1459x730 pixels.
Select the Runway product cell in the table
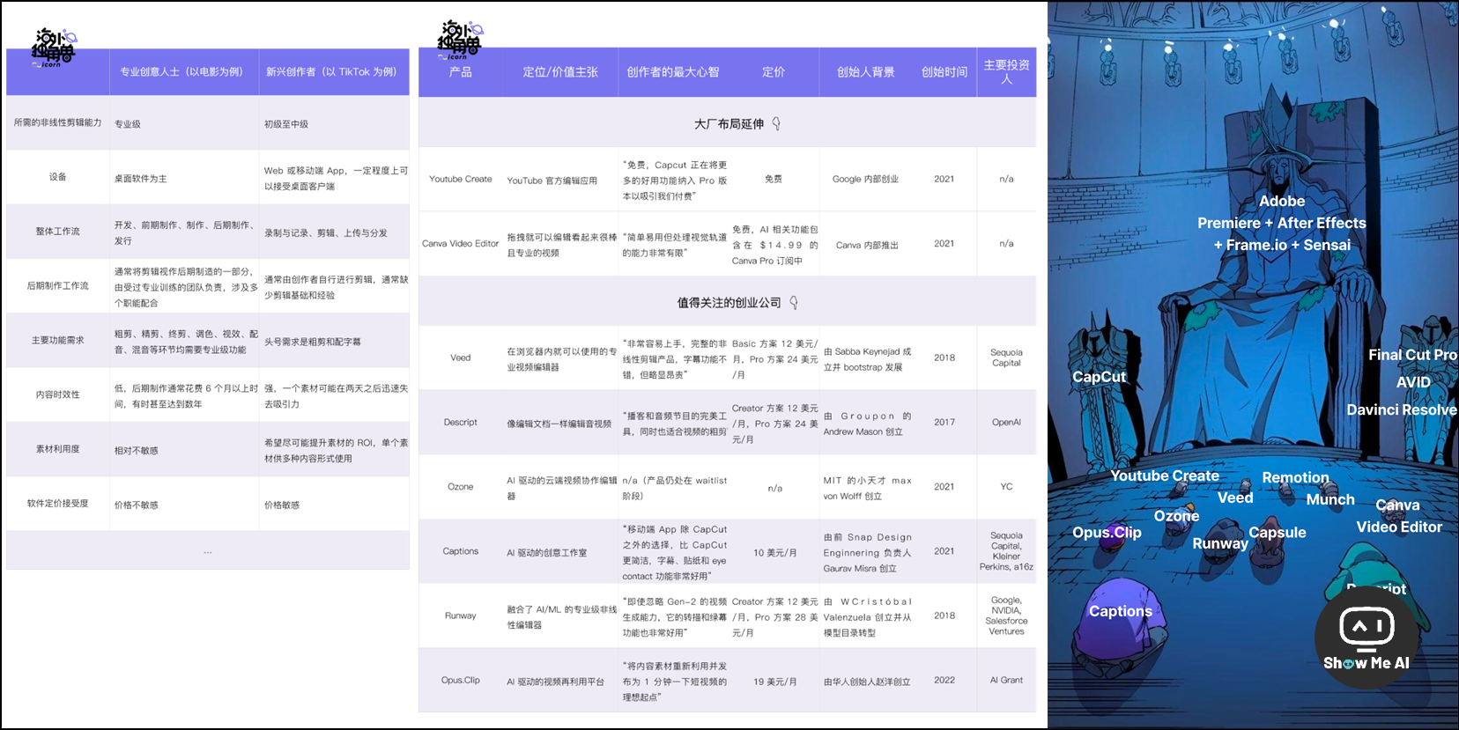pyautogui.click(x=461, y=616)
